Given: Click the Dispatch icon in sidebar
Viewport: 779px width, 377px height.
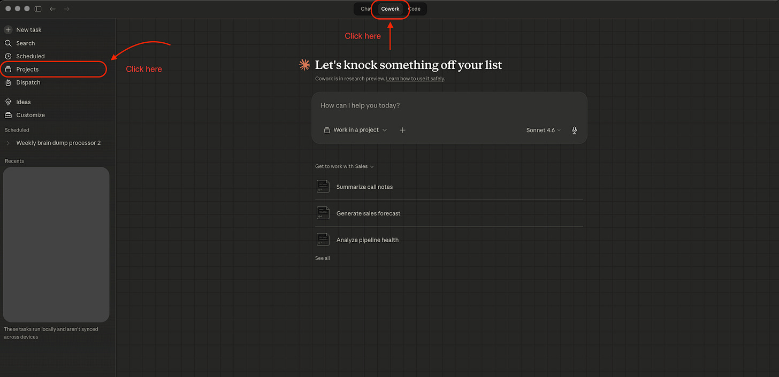Looking at the screenshot, I should 8,82.
